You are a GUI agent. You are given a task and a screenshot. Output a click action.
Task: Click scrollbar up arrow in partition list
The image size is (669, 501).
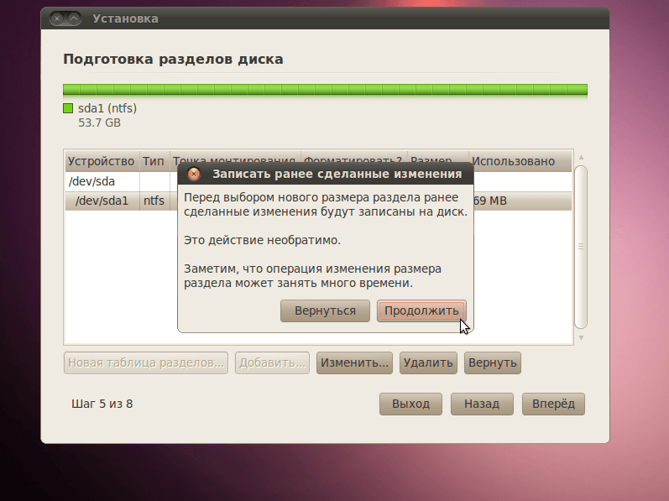point(581,157)
